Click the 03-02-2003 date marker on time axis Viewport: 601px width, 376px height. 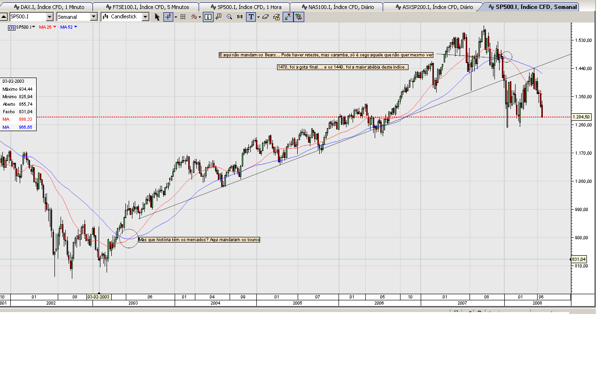pos(99,297)
